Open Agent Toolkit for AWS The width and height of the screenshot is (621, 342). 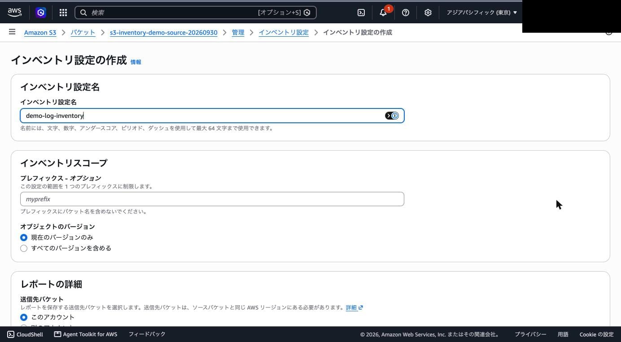[86, 334]
